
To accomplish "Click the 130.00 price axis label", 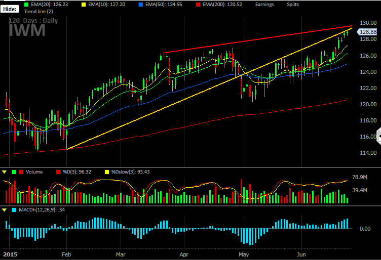I will (368, 23).
